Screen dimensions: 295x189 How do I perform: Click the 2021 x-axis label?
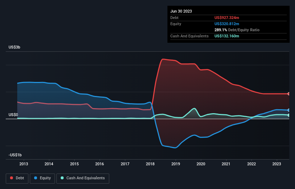226,164
